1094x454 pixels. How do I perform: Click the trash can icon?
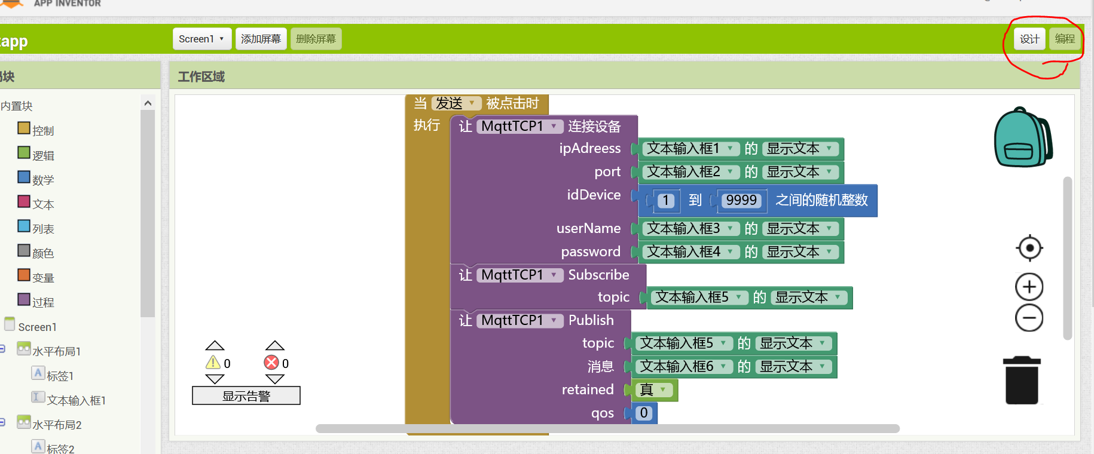pyautogui.click(x=1022, y=380)
